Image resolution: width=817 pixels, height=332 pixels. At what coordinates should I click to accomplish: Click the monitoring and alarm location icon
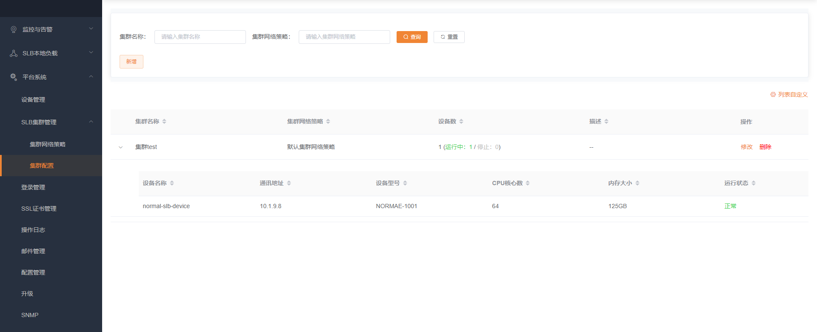tap(14, 29)
